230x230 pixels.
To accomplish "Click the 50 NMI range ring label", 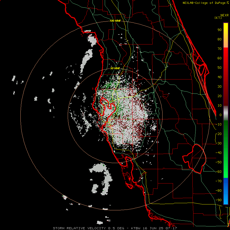I will click(115, 68).
